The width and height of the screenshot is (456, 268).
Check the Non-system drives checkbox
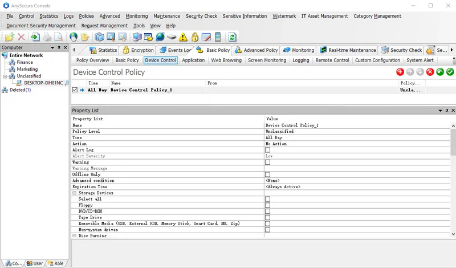click(x=267, y=230)
